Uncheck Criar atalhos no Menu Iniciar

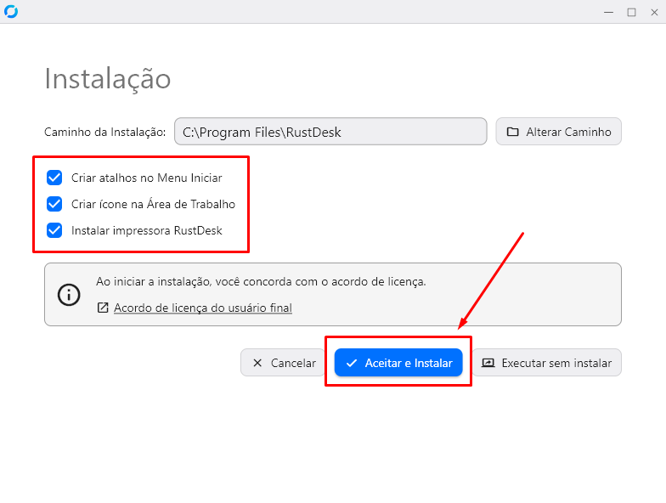point(54,178)
